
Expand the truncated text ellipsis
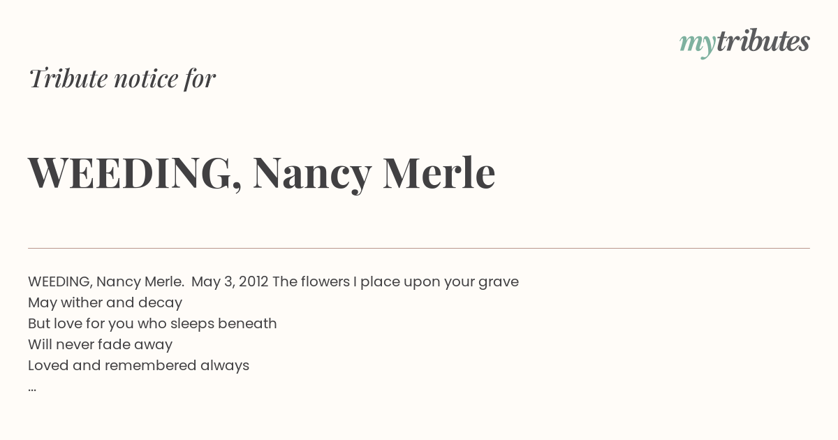coord(32,388)
